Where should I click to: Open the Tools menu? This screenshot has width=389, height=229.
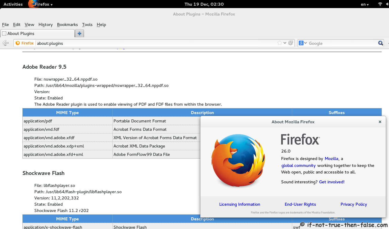click(87, 24)
